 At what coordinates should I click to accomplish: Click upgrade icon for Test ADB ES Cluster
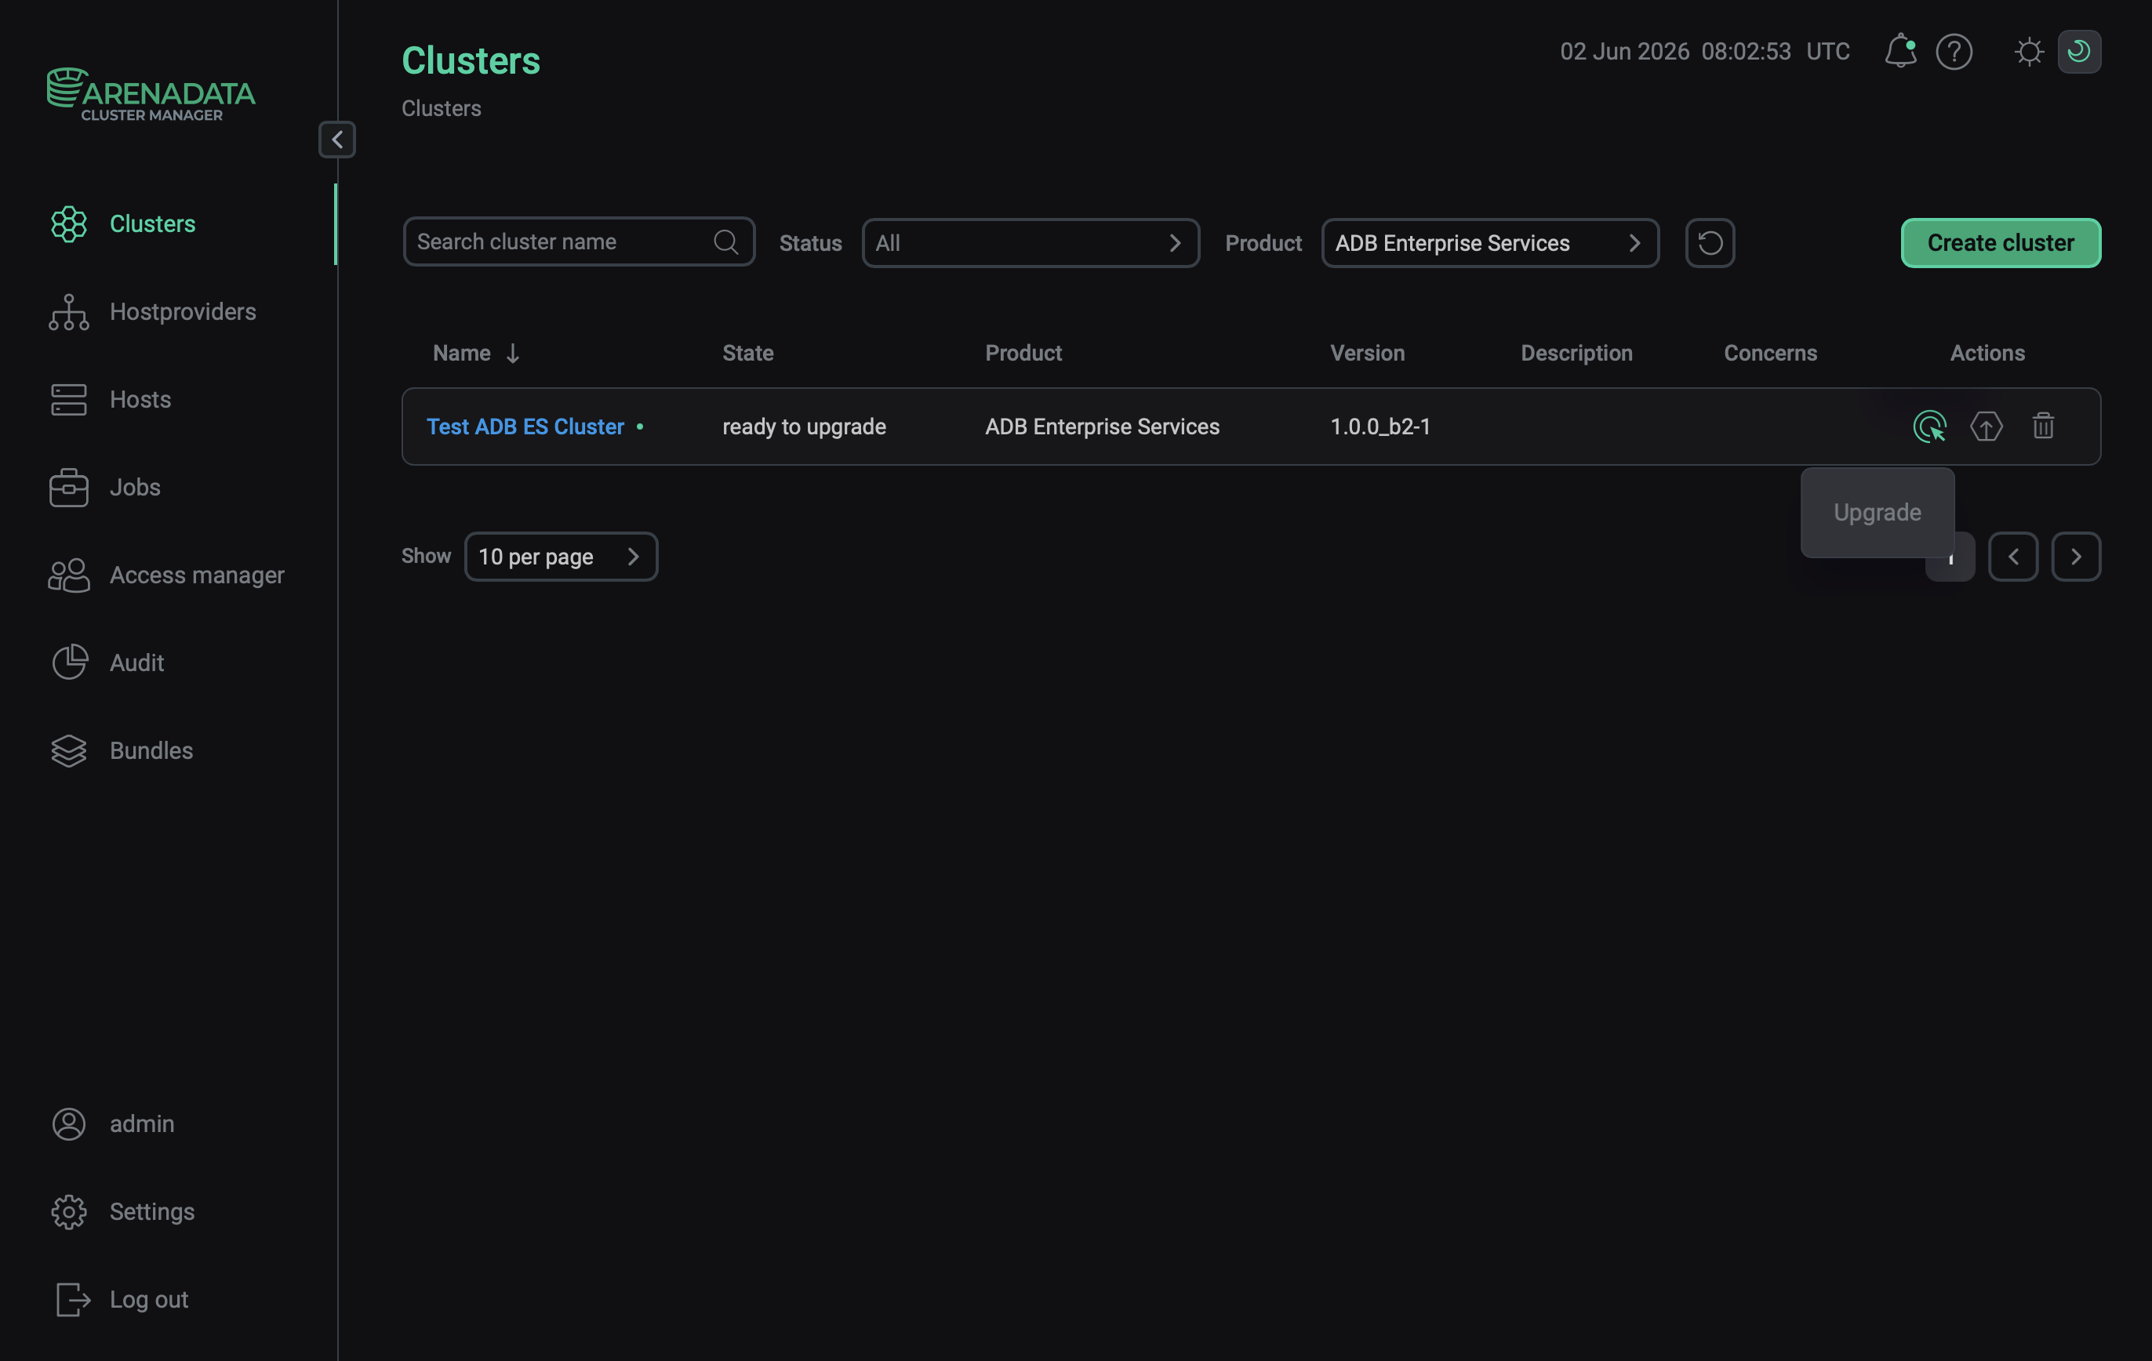[x=1986, y=426]
